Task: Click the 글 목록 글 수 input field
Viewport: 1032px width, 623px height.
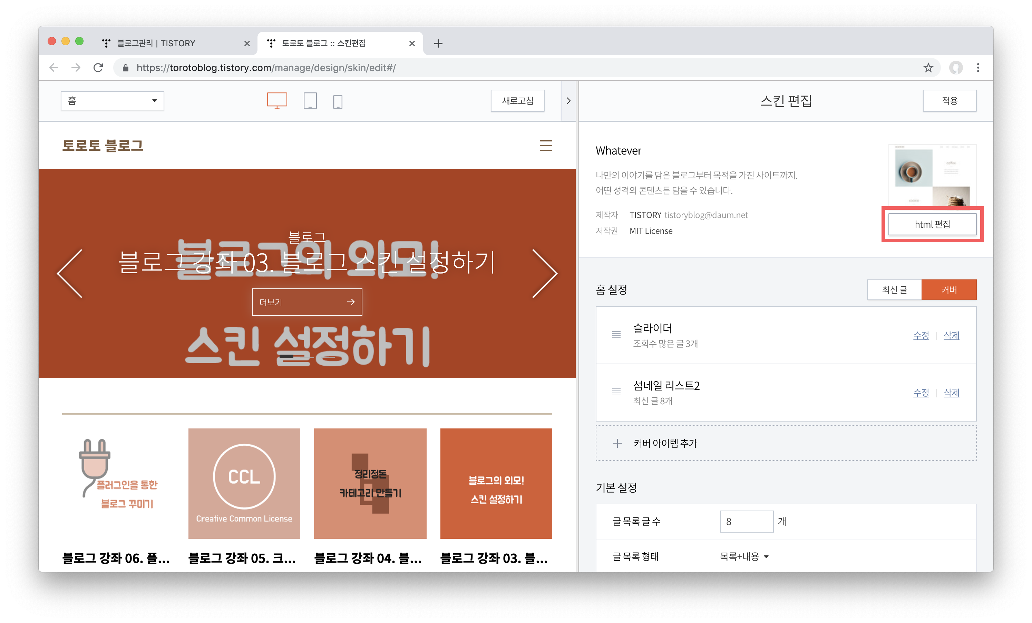Action: [x=746, y=521]
